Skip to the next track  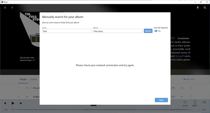point(21,103)
